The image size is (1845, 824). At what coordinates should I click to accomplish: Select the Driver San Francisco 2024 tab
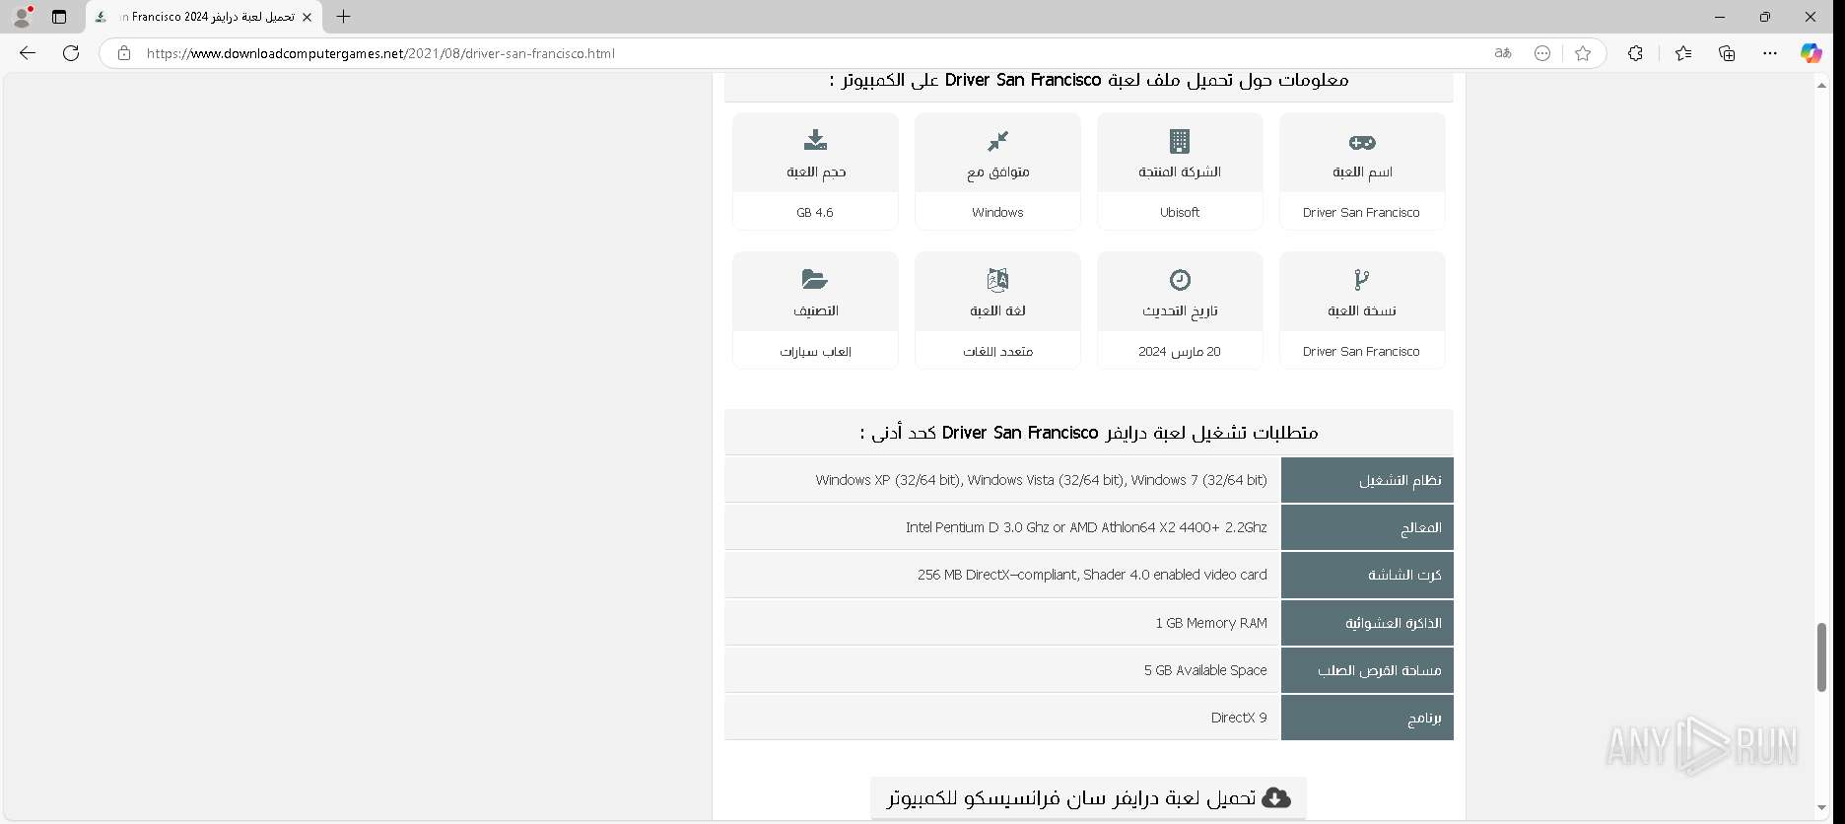click(x=203, y=17)
